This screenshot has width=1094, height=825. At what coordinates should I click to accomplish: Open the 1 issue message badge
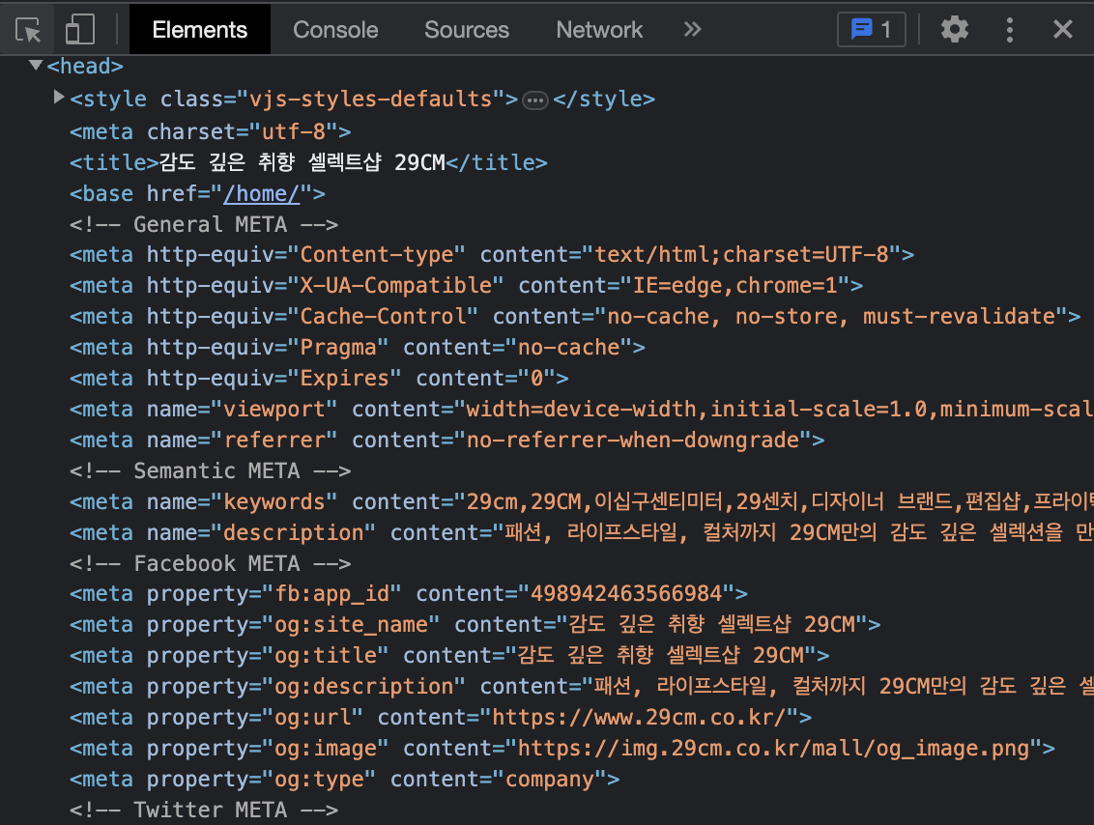[872, 29]
